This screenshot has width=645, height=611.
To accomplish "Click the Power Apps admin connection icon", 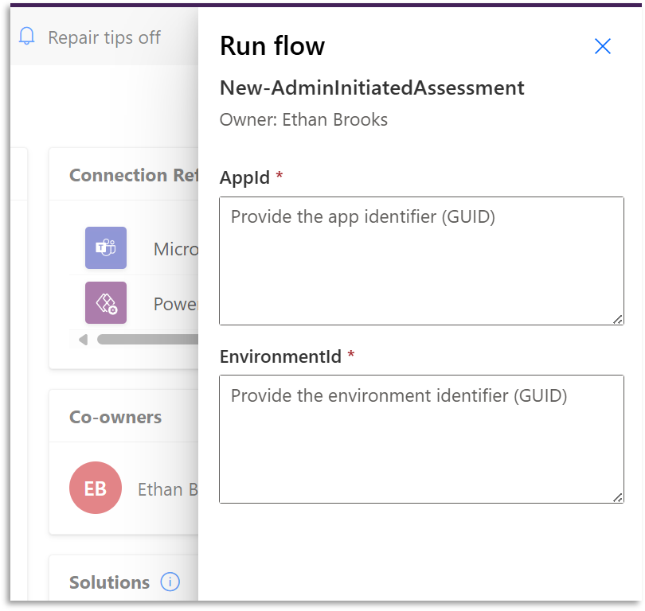I will click(x=106, y=303).
